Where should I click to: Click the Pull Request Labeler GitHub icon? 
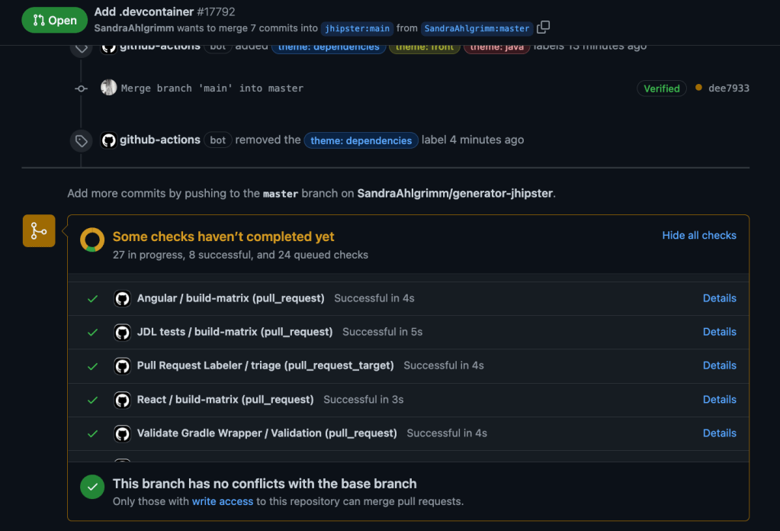122,365
